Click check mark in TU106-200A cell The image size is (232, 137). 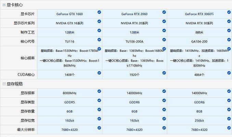pos(164,40)
